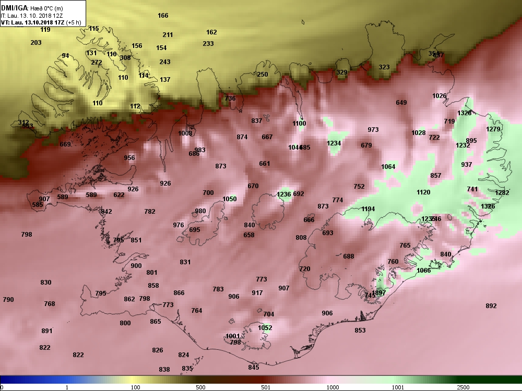Click the value 329 on the north coast
The image size is (522, 391).
click(342, 72)
